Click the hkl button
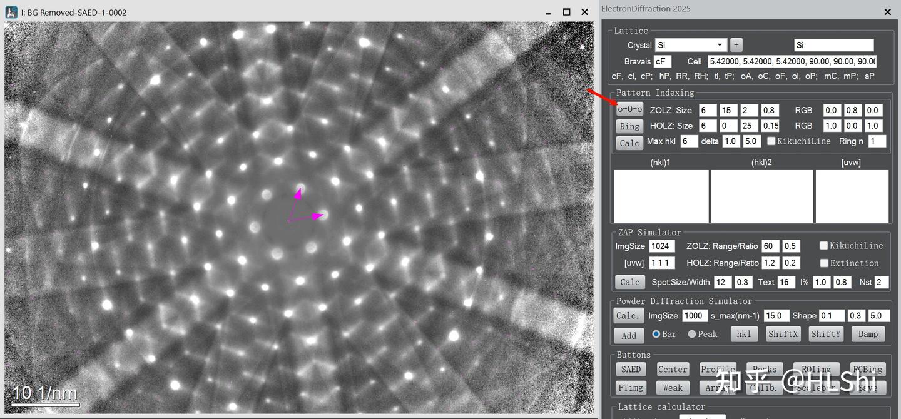901x419 pixels. point(744,334)
